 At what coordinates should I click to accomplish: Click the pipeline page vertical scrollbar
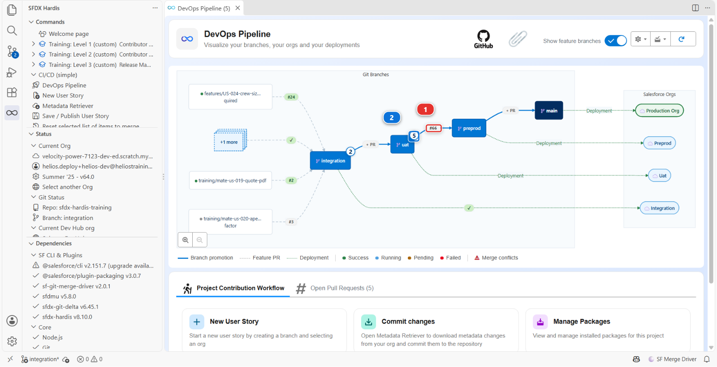711,153
